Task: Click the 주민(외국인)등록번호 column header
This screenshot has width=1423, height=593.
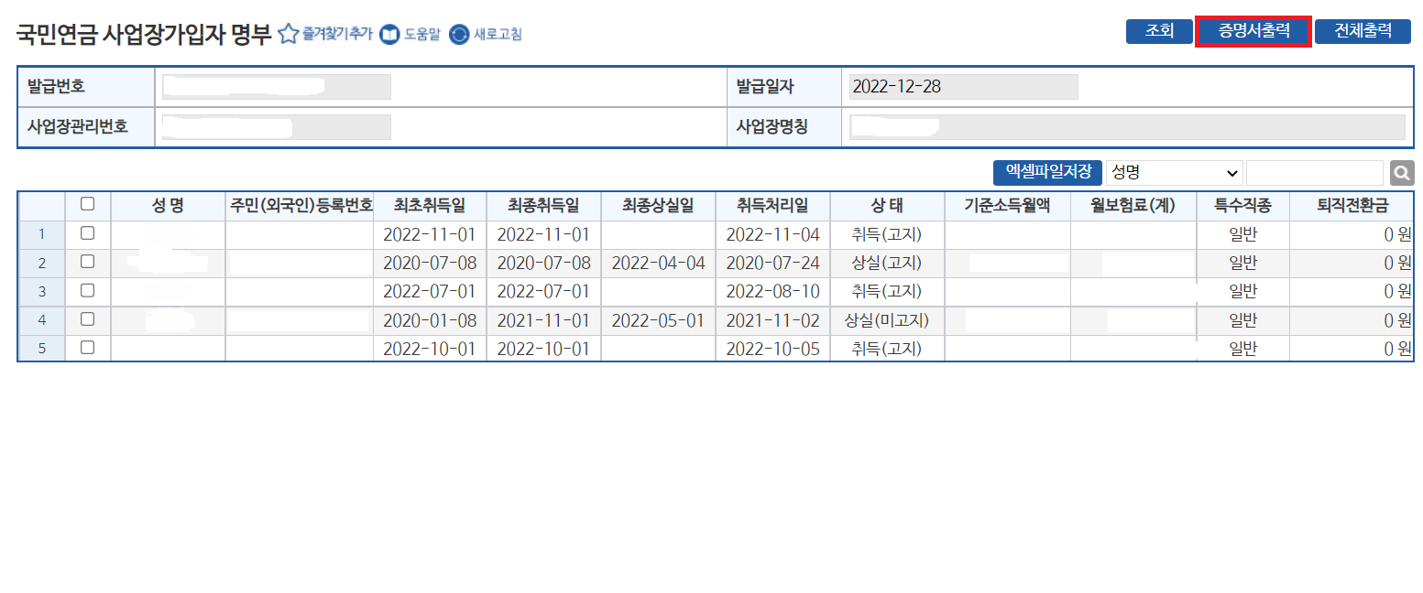Action: point(300,206)
